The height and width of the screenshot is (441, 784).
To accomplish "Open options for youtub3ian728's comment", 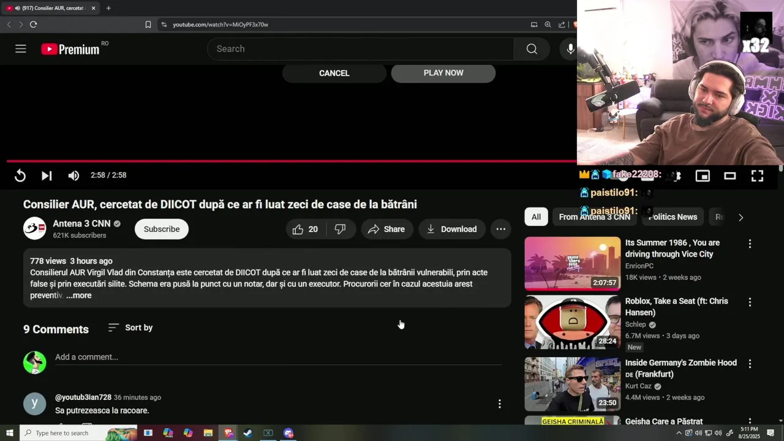I will point(499,404).
